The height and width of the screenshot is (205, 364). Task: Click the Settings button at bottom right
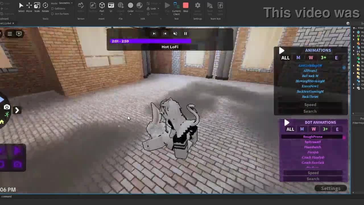(x=330, y=188)
